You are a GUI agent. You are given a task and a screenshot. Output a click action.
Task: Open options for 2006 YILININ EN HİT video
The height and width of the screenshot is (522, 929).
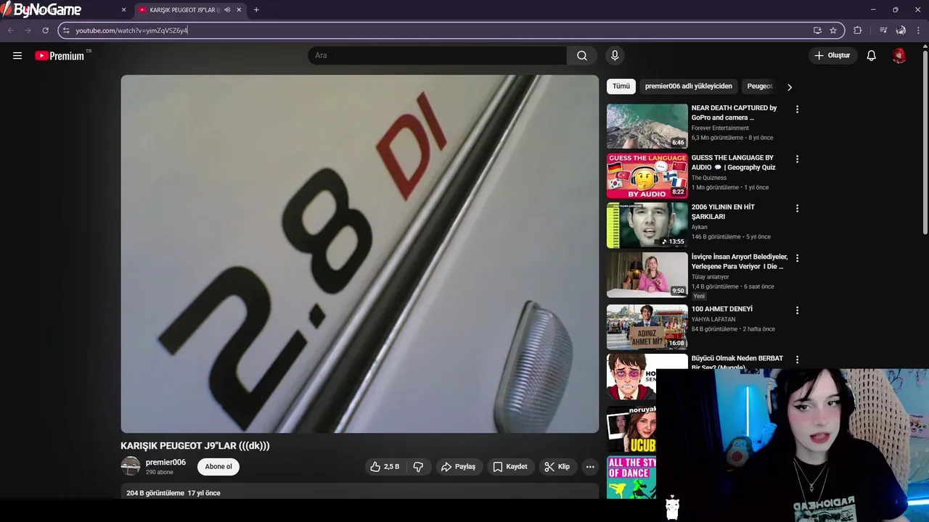pyautogui.click(x=797, y=208)
